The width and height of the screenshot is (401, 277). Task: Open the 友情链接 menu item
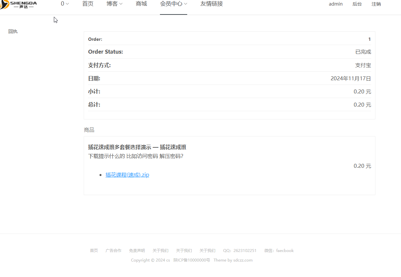[212, 4]
